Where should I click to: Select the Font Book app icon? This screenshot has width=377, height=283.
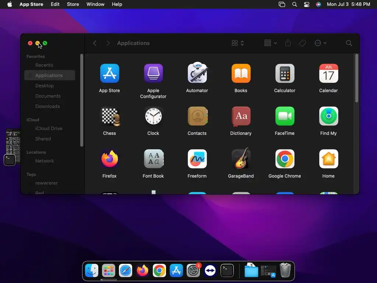coord(154,159)
